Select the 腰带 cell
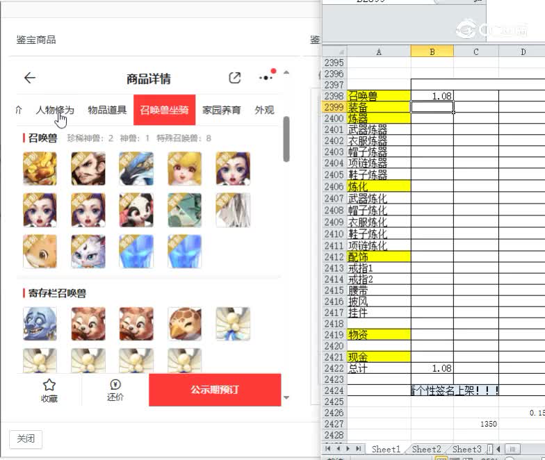Screen dimensions: 545x460 click(379, 290)
